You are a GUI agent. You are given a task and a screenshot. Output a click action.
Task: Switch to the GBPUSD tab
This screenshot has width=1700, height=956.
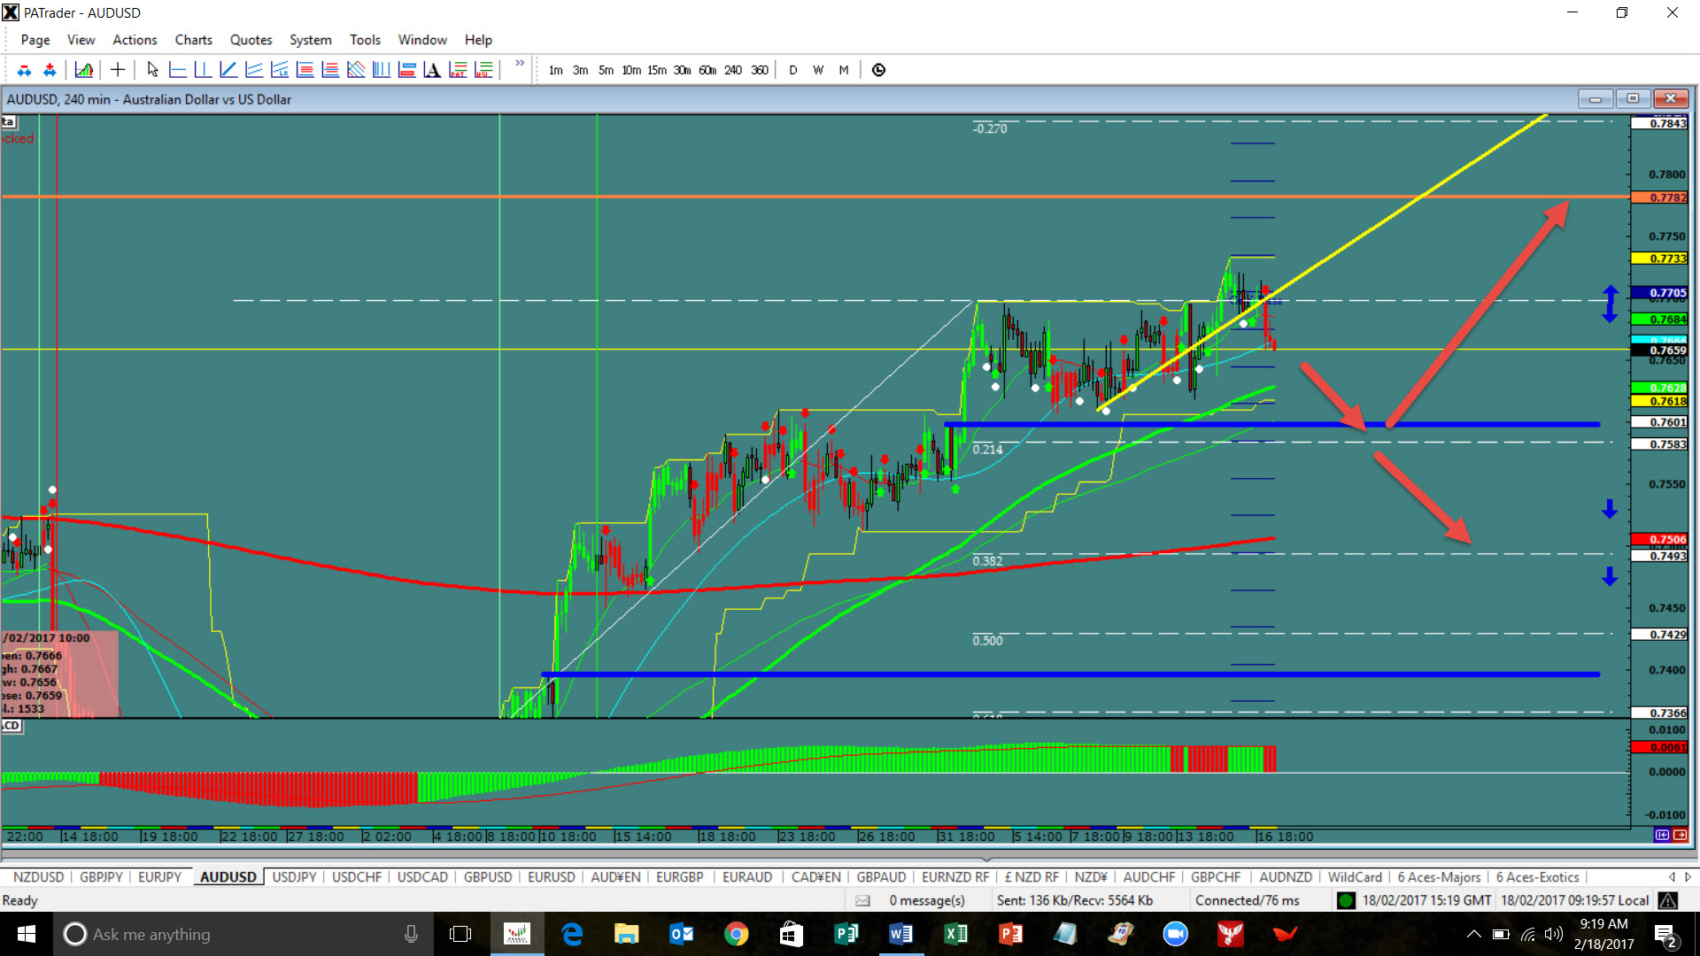click(x=488, y=877)
